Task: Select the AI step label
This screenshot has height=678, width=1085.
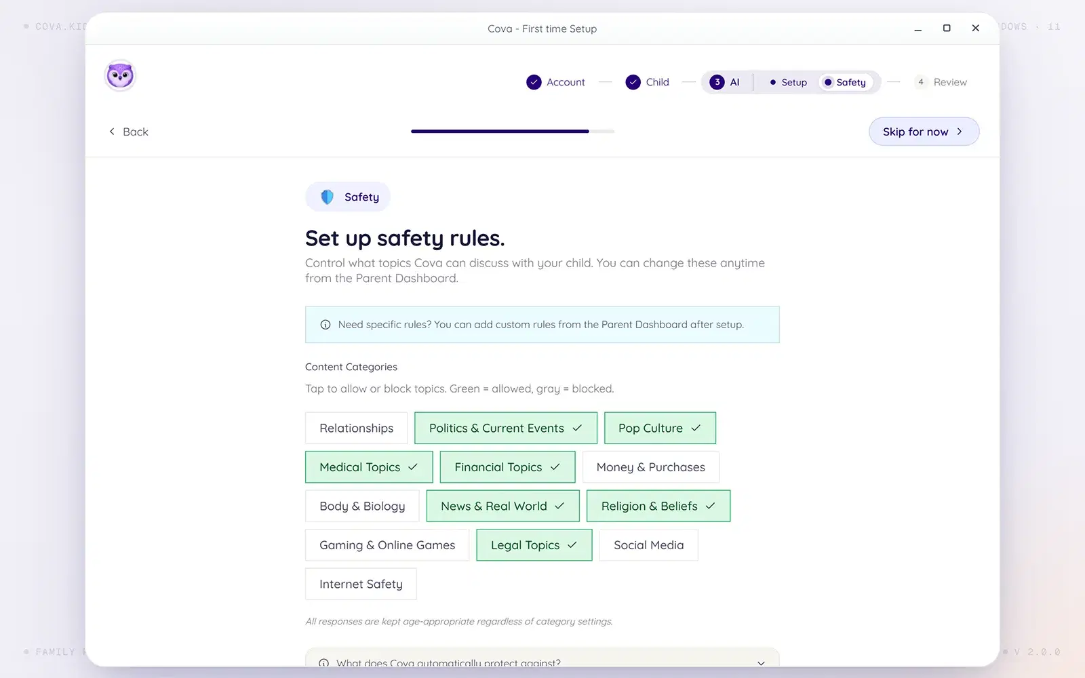Action: pyautogui.click(x=734, y=82)
